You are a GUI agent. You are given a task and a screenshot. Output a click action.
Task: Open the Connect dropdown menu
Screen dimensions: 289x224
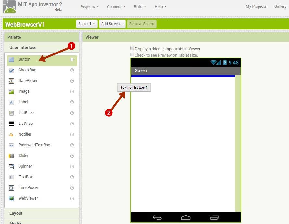pyautogui.click(x=116, y=6)
